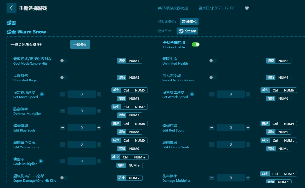Decrease Edit Red Souls value

[212, 128]
